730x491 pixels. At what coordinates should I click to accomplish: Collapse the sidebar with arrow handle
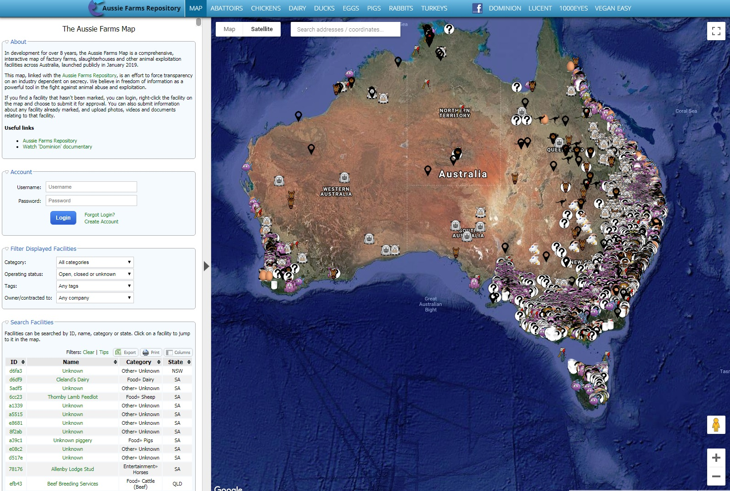pyautogui.click(x=206, y=266)
